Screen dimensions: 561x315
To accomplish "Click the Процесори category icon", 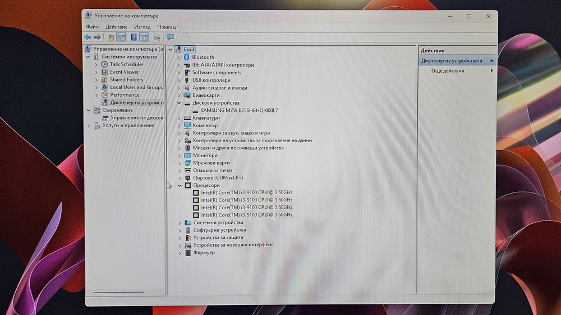I will click(x=187, y=185).
